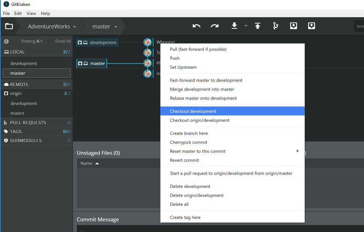
Task: Choose Cherrypick commit
Action: click(x=233, y=142)
